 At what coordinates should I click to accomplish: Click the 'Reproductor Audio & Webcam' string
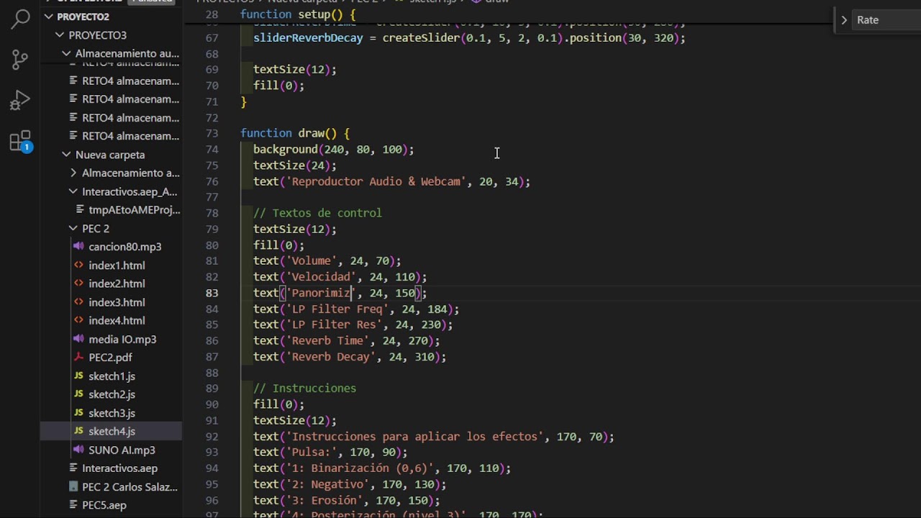click(376, 181)
